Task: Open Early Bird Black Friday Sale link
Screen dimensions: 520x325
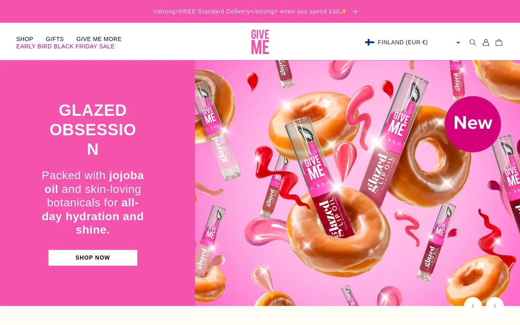Action: (65, 46)
